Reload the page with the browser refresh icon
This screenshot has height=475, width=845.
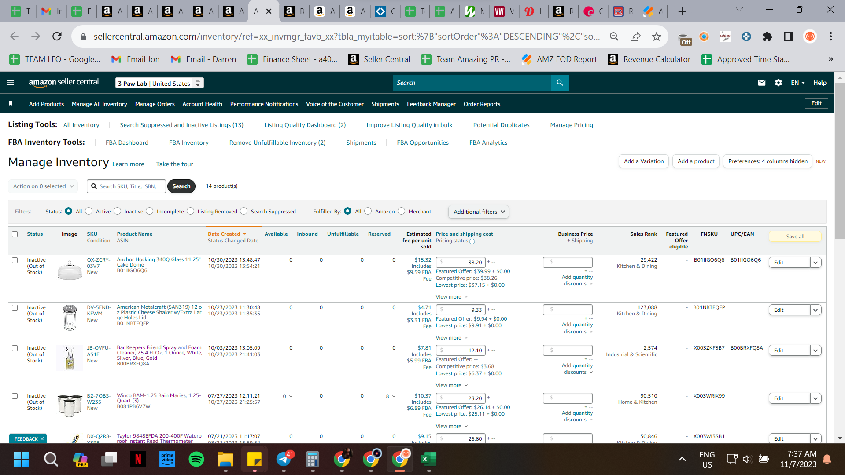click(57, 37)
